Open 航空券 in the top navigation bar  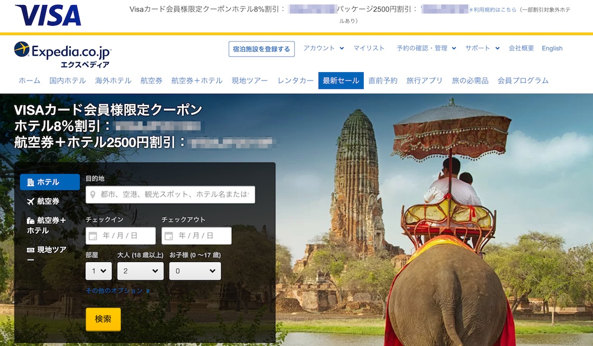click(x=151, y=81)
